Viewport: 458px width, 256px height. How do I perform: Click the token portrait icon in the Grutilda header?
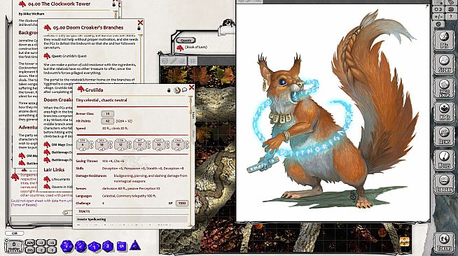click(177, 90)
